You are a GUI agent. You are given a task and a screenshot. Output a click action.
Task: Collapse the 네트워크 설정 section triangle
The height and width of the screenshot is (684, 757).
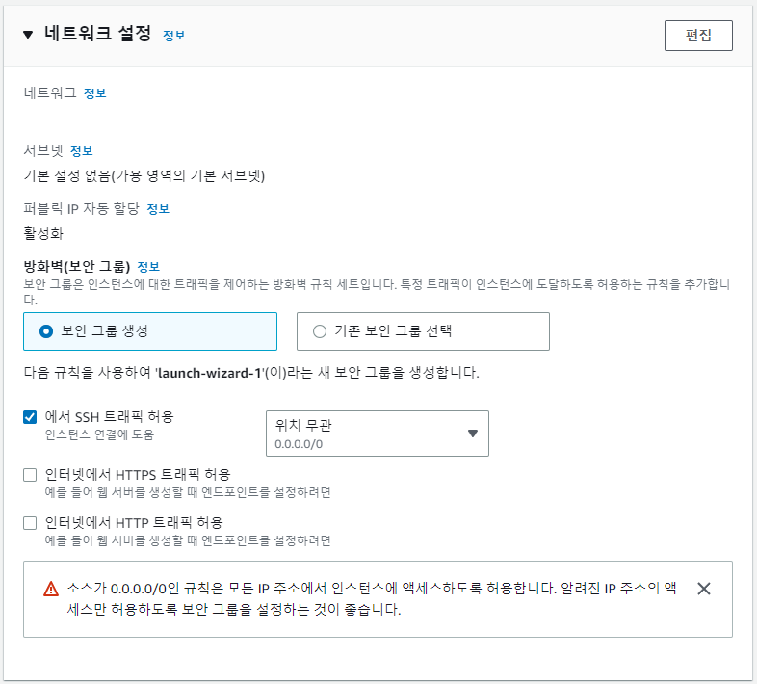(28, 35)
